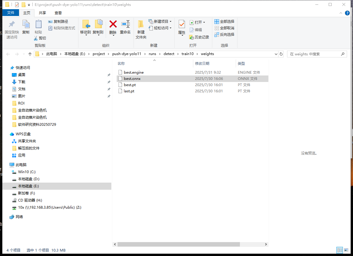
Task: Click the Cut (剪切) scissors button
Action: click(x=40, y=38)
